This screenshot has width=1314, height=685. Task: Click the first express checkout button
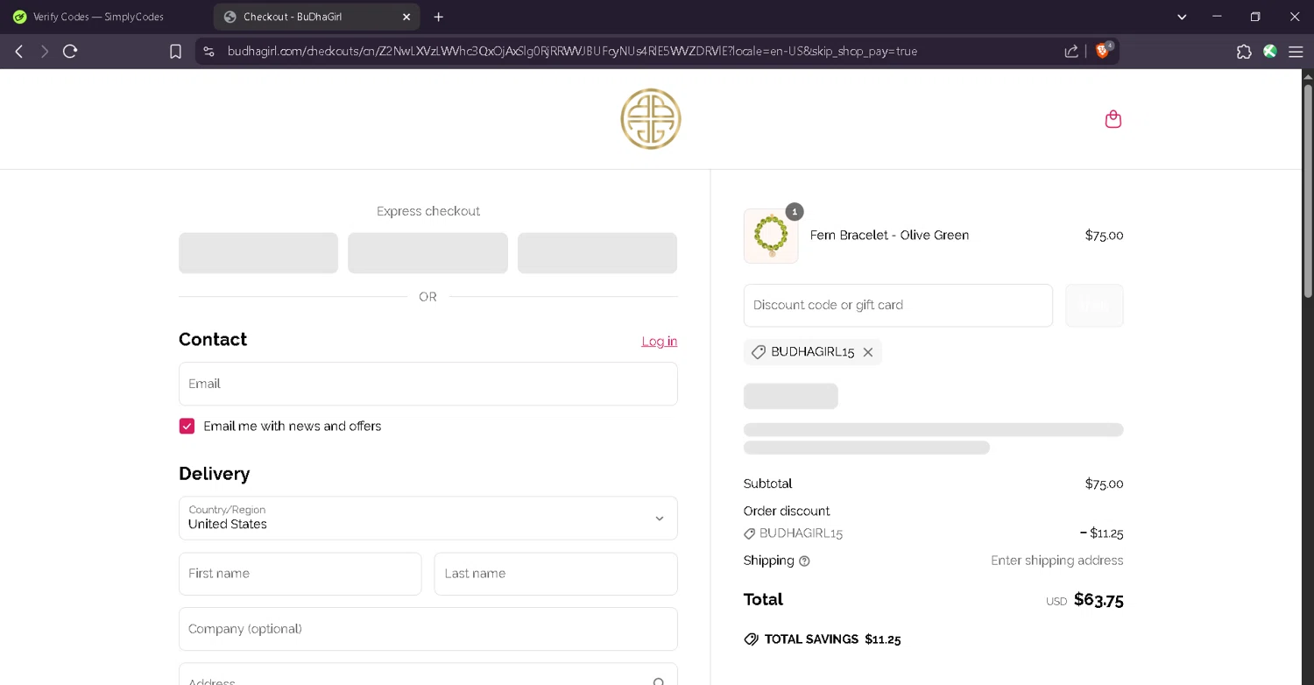[x=258, y=253]
